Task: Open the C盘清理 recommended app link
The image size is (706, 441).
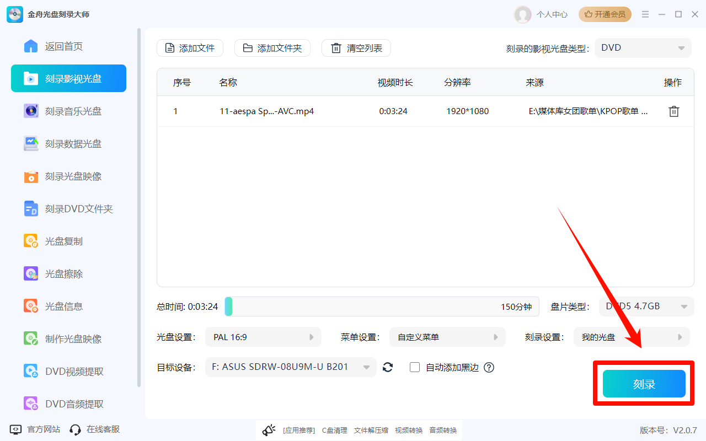Action: click(335, 431)
